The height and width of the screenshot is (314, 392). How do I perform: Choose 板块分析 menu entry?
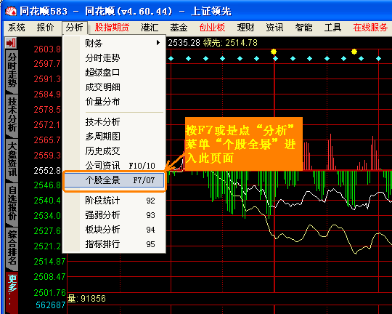(x=114, y=230)
